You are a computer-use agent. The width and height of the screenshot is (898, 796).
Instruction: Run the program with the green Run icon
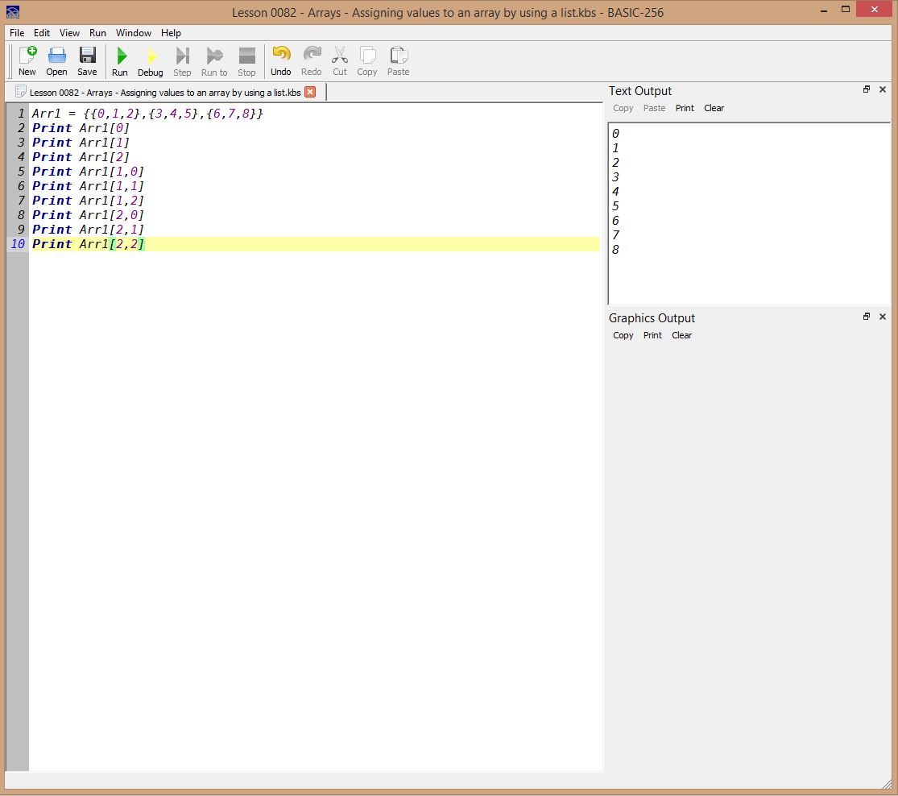(x=120, y=61)
